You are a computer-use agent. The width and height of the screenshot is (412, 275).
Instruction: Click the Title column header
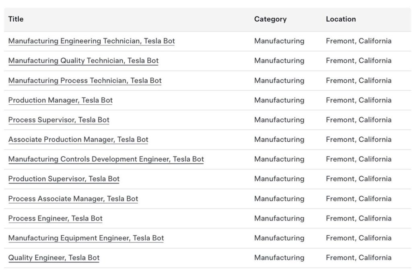(16, 19)
